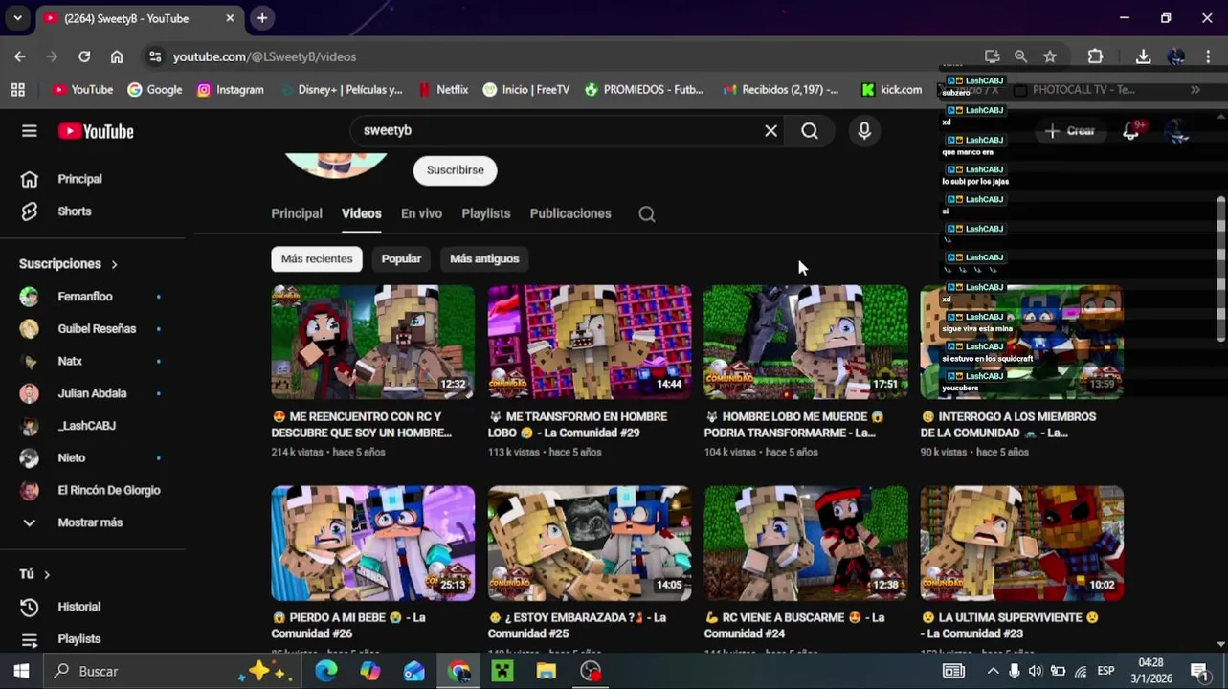Open the Julian Abdala channel

(x=93, y=393)
